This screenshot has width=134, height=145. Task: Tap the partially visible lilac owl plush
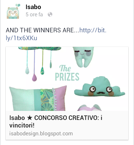pos(90,108)
